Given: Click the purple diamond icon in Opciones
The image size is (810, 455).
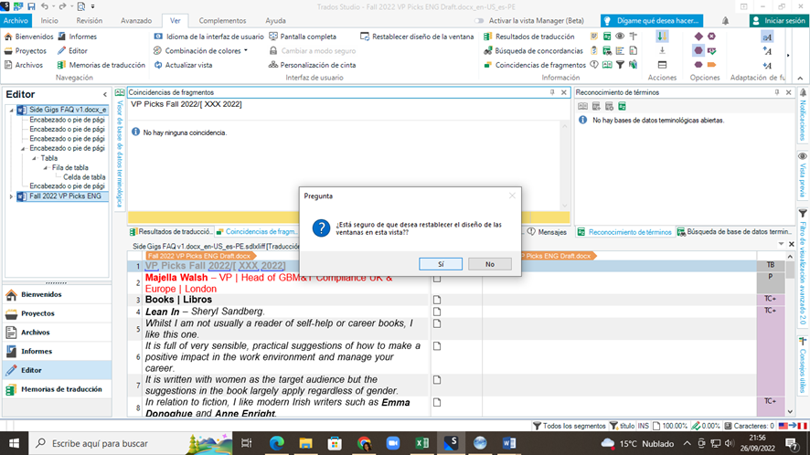Looking at the screenshot, I should click(698, 37).
